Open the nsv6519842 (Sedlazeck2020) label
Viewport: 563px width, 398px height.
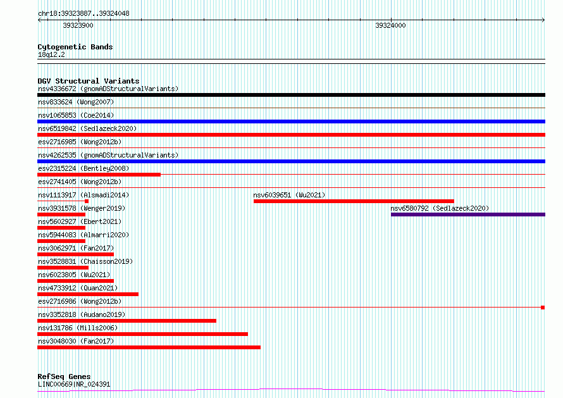[87, 128]
